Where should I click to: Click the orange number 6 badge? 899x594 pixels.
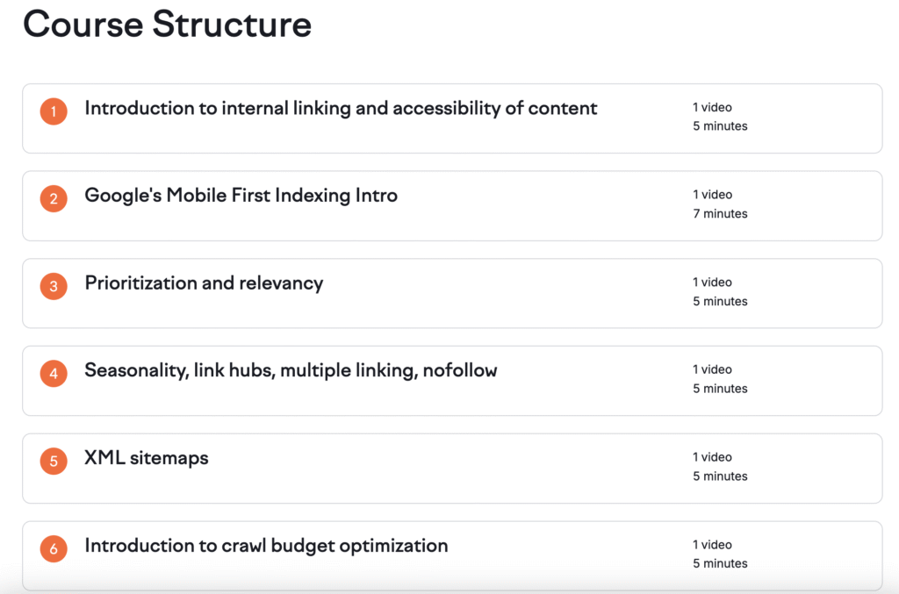tap(54, 548)
